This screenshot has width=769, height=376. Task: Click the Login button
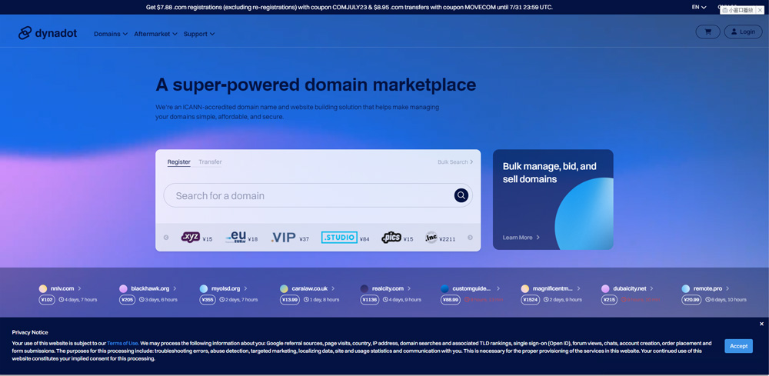point(743,32)
